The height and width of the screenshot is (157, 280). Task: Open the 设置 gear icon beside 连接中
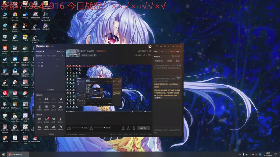tap(134, 128)
